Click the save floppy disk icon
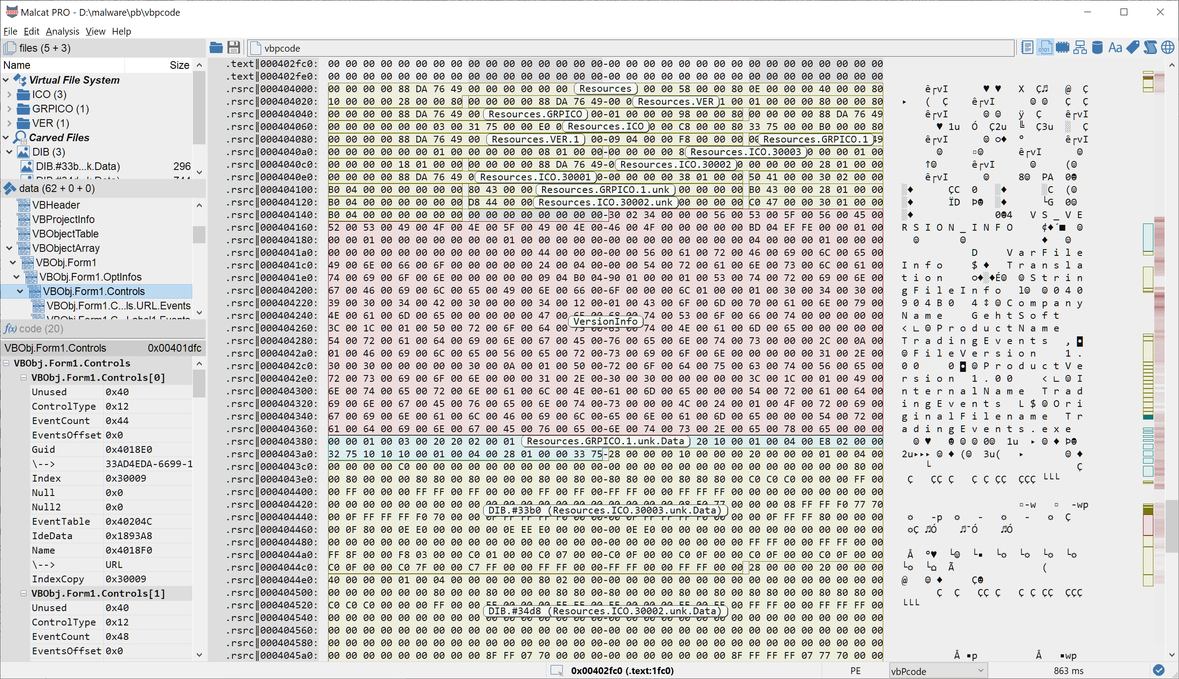Viewport: 1179px width, 679px height. (233, 48)
